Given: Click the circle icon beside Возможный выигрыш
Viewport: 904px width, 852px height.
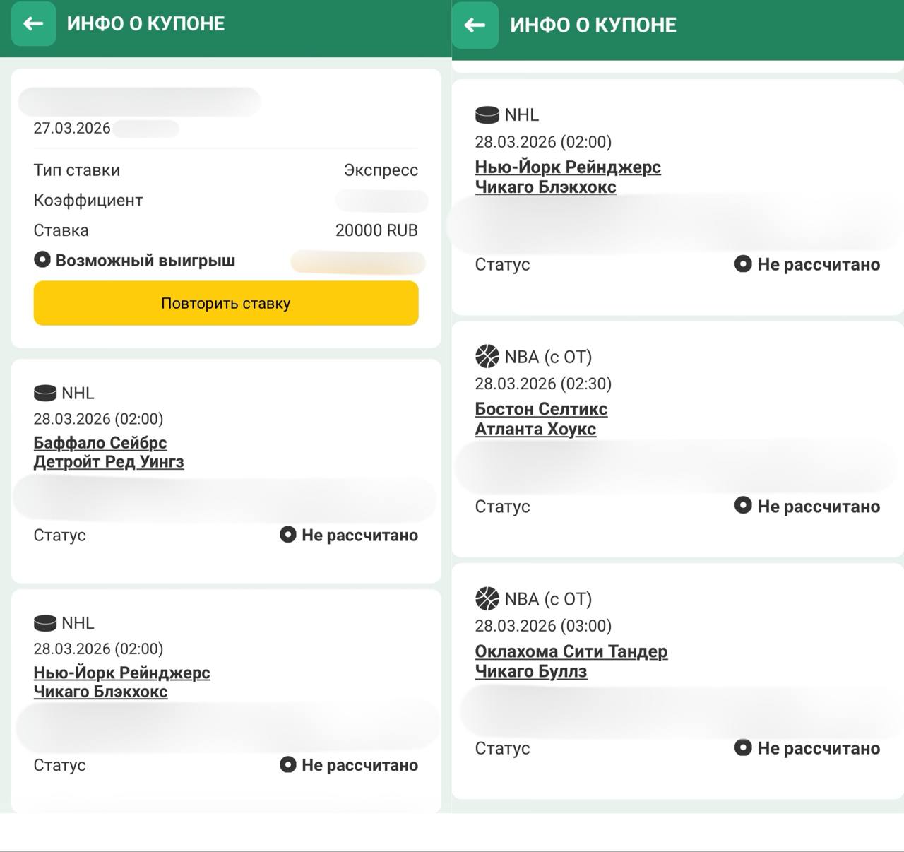Looking at the screenshot, I should (x=42, y=260).
